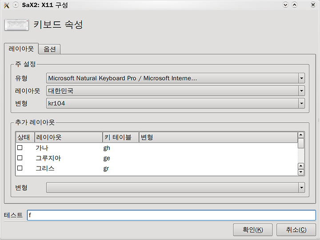Click the ge key table cell
Image resolution: width=320 pixels, height=240 pixels.
point(107,158)
